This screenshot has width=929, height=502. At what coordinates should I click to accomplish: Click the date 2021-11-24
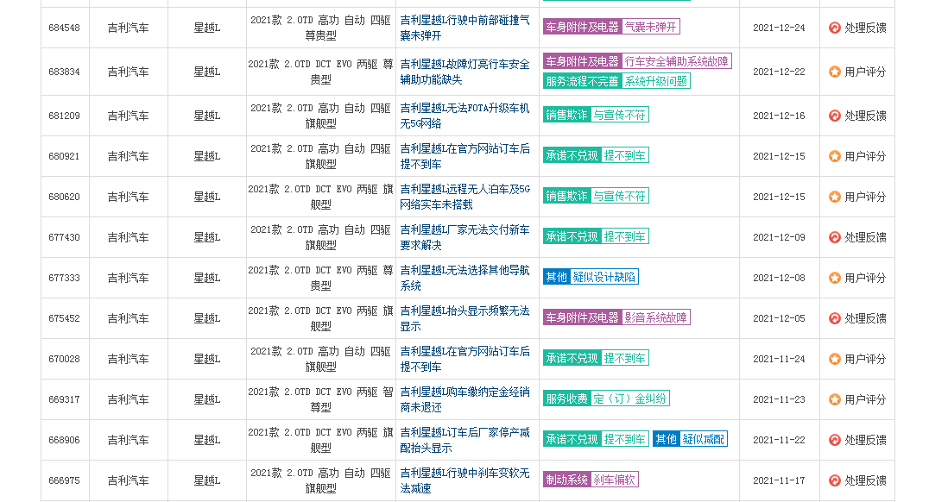[x=779, y=359]
